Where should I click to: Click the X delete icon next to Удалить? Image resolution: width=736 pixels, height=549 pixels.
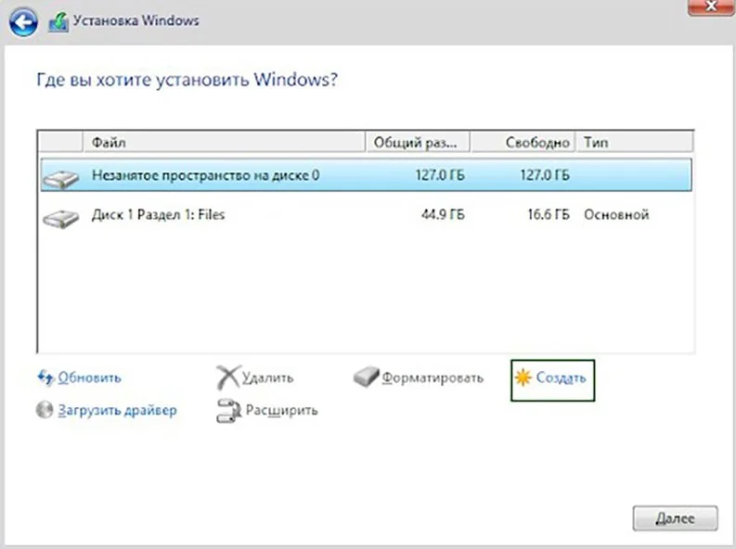point(228,377)
